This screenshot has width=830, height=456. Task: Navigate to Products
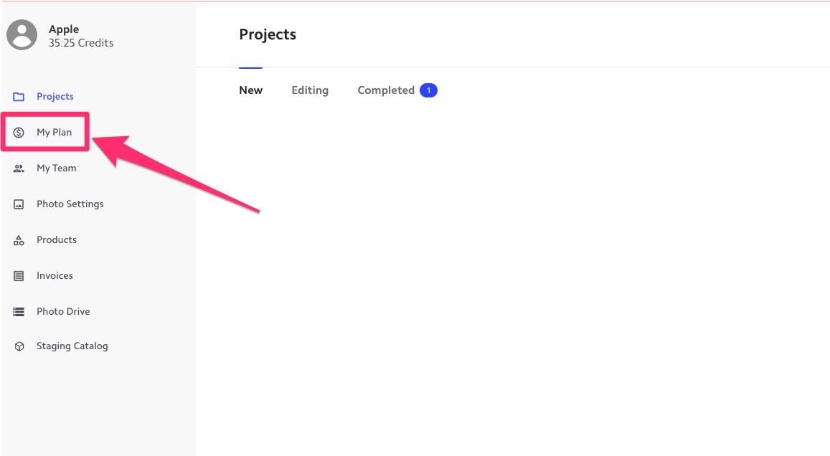[x=57, y=239]
